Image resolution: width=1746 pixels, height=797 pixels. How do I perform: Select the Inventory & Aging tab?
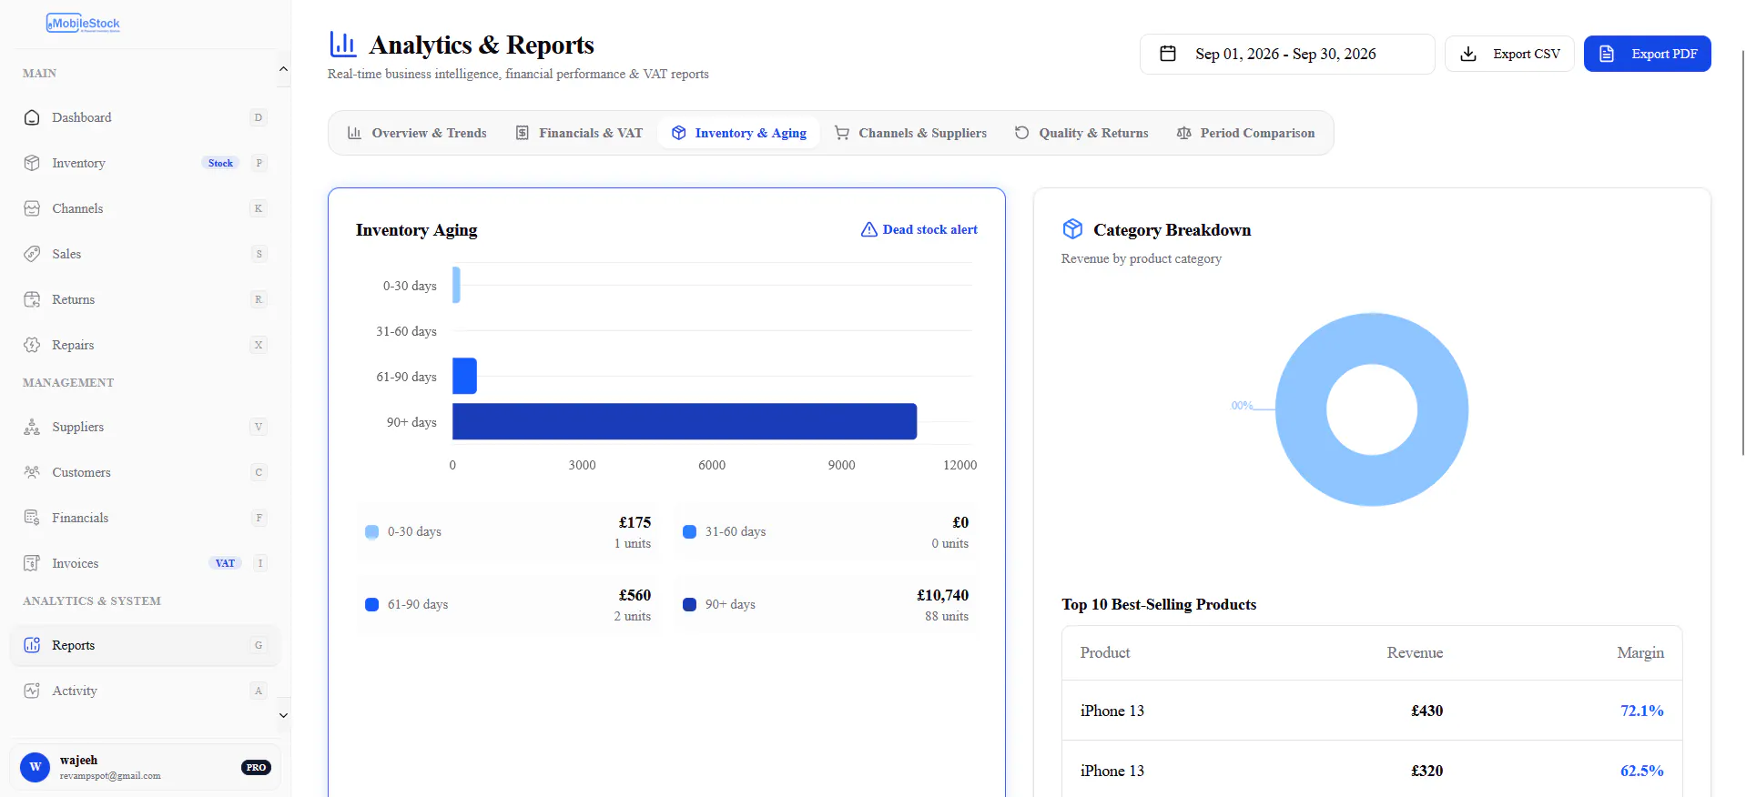click(x=739, y=133)
